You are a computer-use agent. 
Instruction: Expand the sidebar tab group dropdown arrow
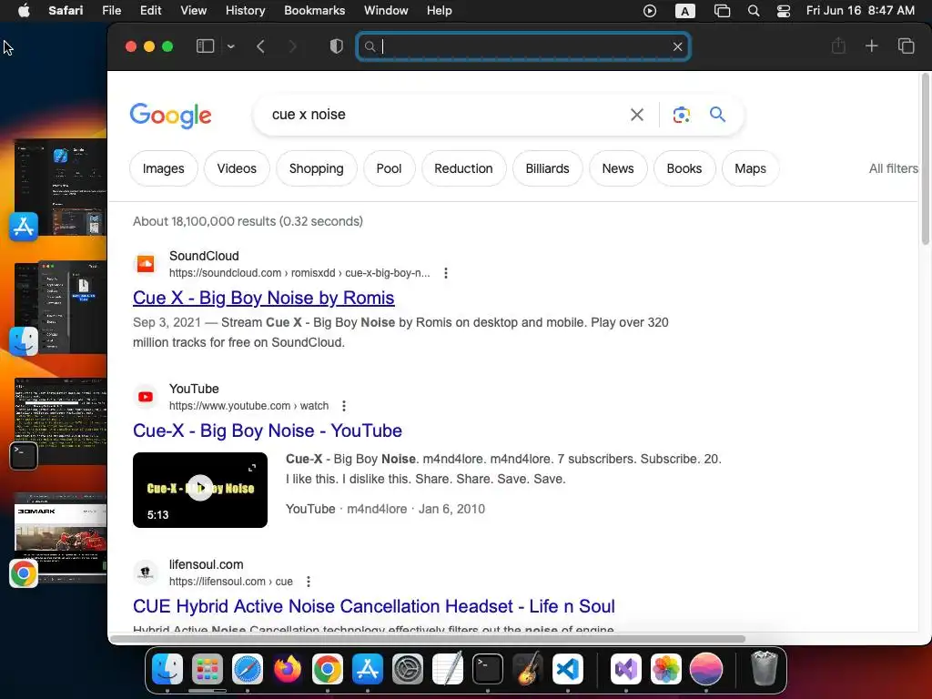click(x=230, y=46)
